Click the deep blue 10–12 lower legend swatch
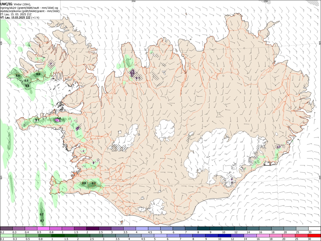The width and height of the screenshot is (321, 241). [224, 235]
